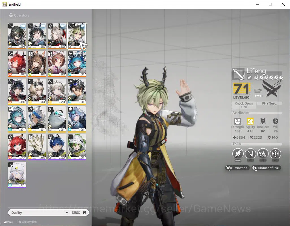290x226 pixels.
Task: Select the dark-haired male operator at level 80
Action: click(x=17, y=91)
